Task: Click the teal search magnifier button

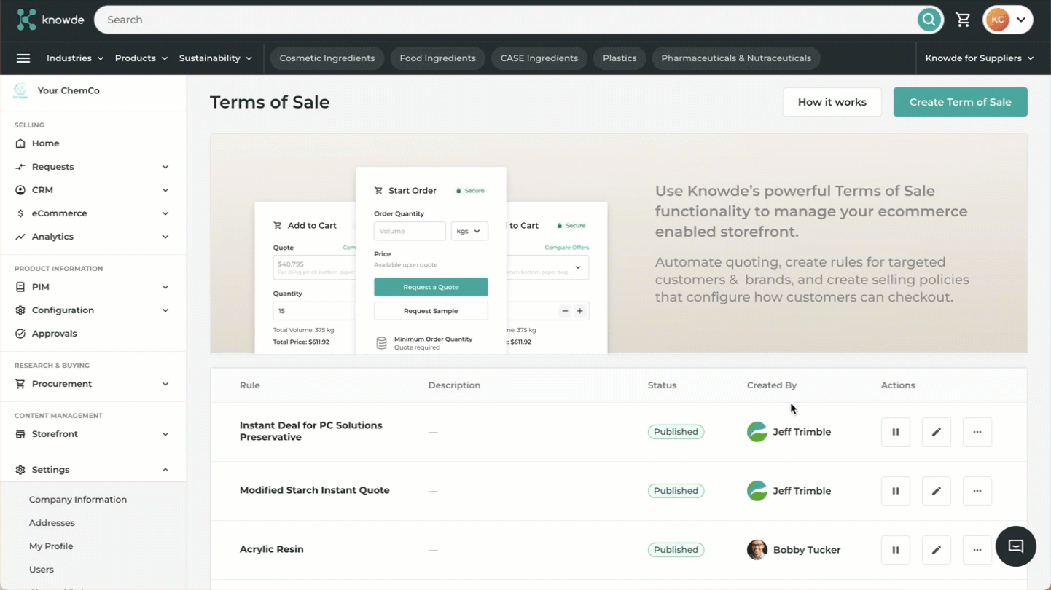Action: 929,20
